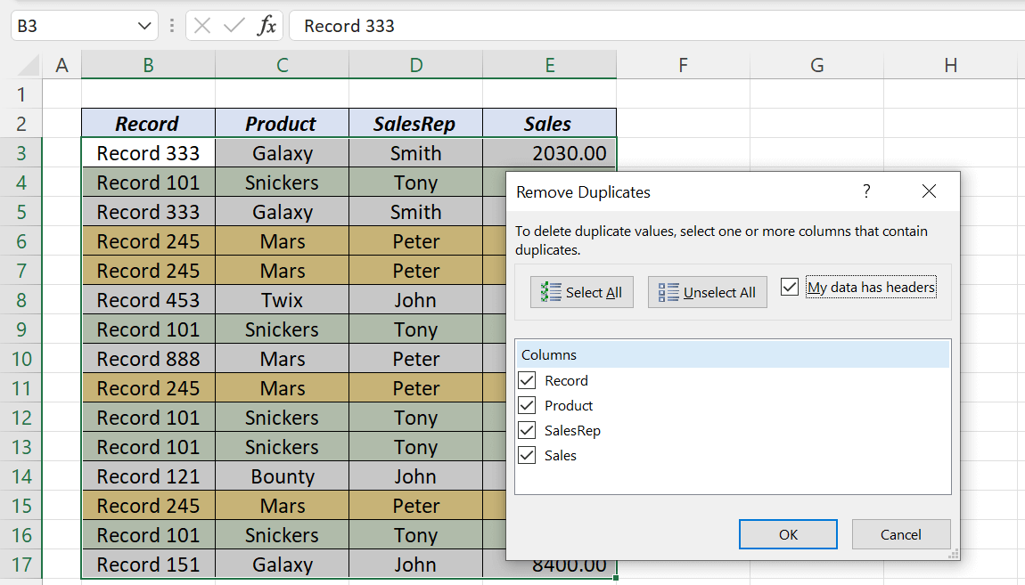Select column E by clicking its header

[x=549, y=65]
